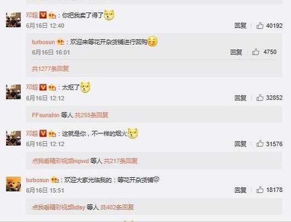The image size is (291, 222).
Task: Like 邓超's comment with 40192 likes
Action: coord(260,26)
